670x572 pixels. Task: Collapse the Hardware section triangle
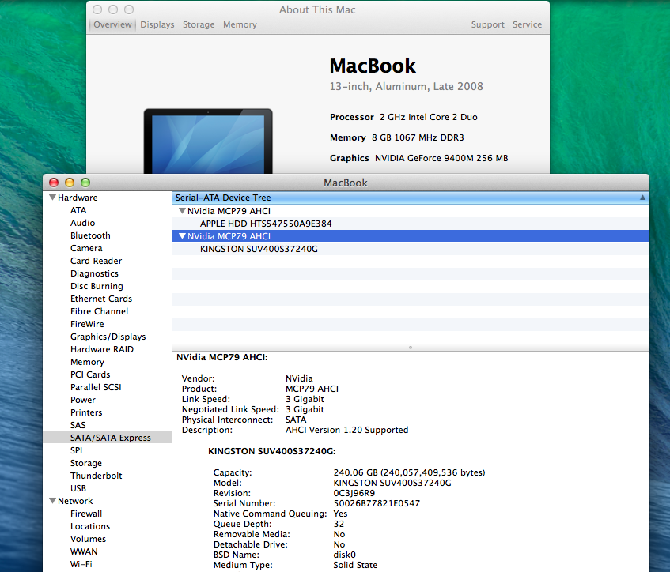tap(52, 198)
